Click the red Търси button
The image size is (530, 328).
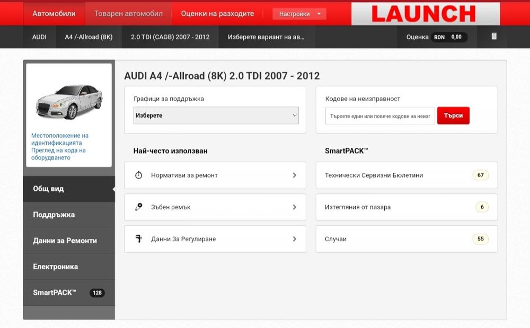click(x=453, y=116)
